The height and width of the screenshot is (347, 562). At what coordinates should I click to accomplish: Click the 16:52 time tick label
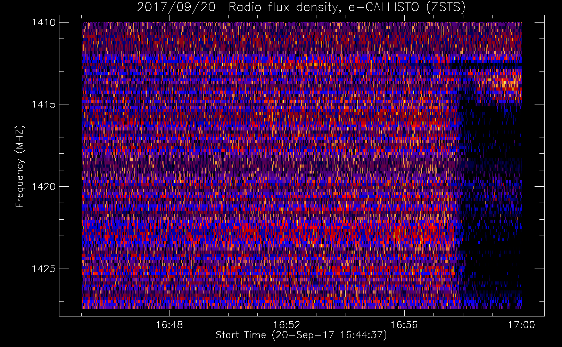point(287,325)
